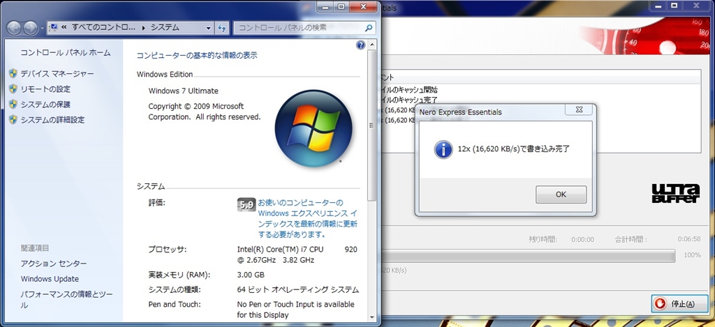Click the Windows 7 Ultimate text

pos(184,91)
